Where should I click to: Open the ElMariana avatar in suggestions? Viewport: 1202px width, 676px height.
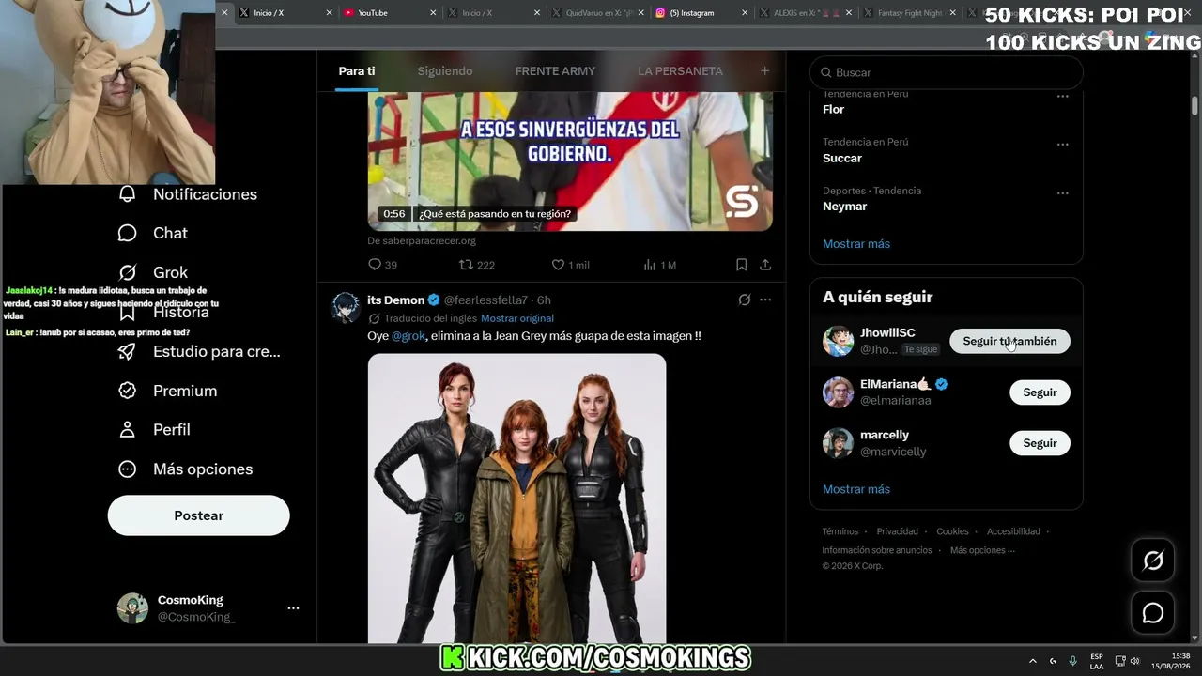pos(839,392)
